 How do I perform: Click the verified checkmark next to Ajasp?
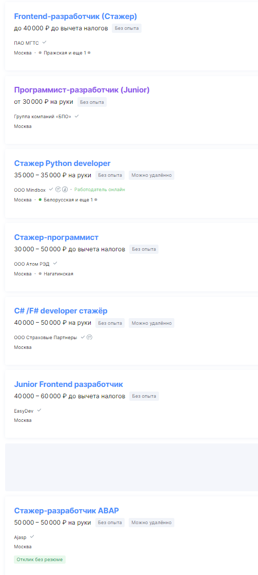(x=32, y=536)
